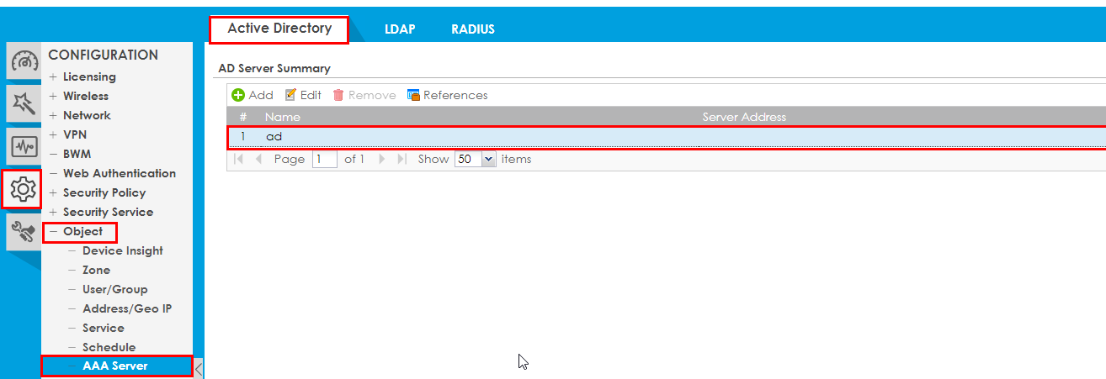Sort by the Server Address column header

point(744,117)
